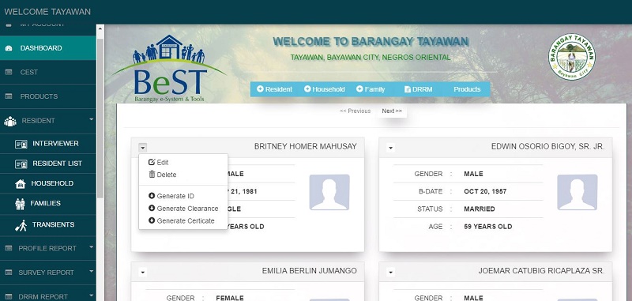This screenshot has width=632, height=301.
Task: Go to Next page of residents
Action: pos(392,111)
